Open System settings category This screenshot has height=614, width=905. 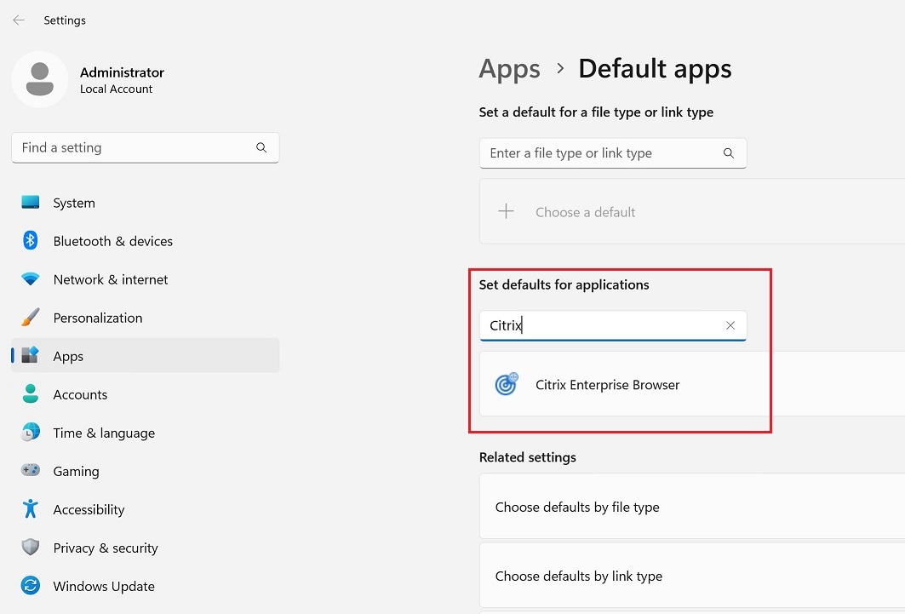pyautogui.click(x=74, y=204)
